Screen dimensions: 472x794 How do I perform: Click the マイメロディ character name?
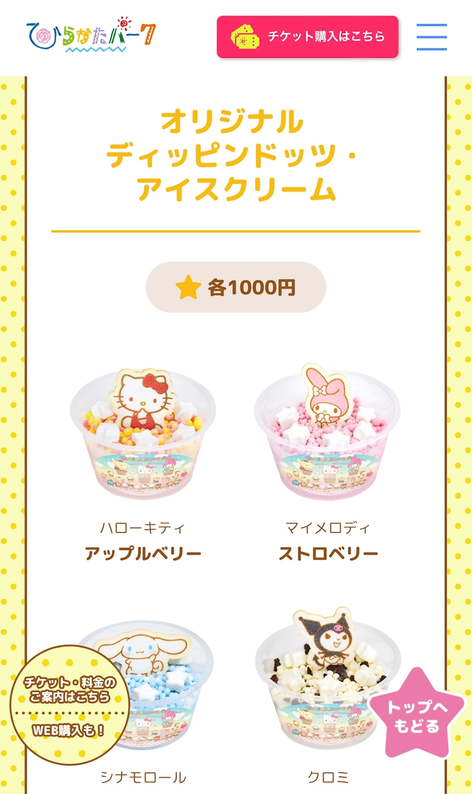[x=328, y=528]
